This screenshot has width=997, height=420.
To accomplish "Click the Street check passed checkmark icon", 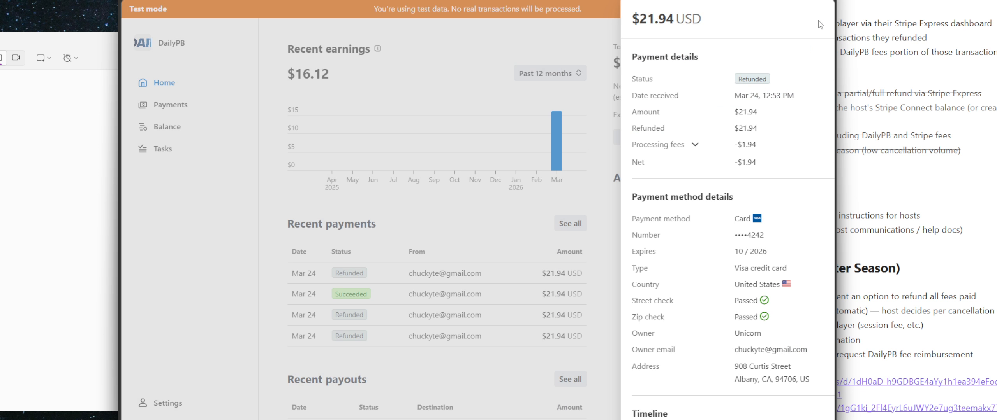I will pos(764,300).
